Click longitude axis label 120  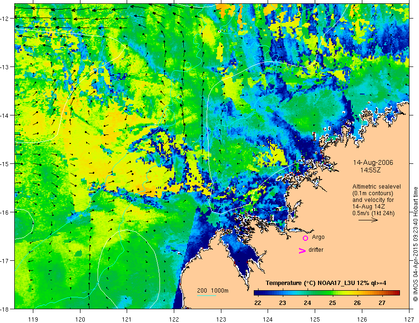[80, 319]
